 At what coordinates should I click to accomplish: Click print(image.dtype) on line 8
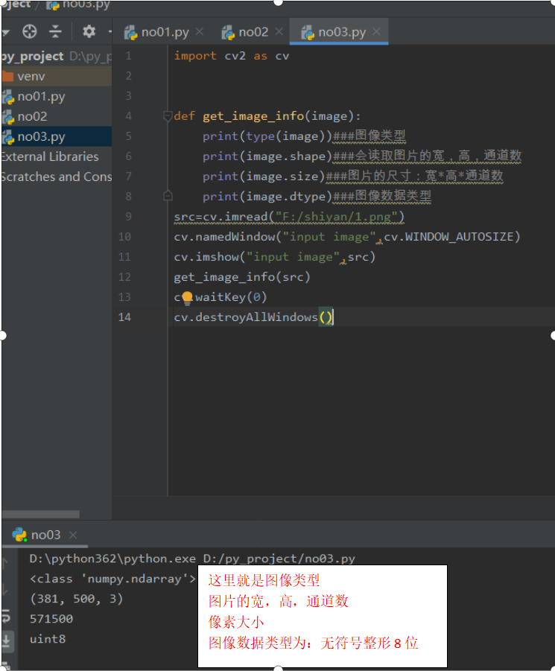(x=267, y=197)
